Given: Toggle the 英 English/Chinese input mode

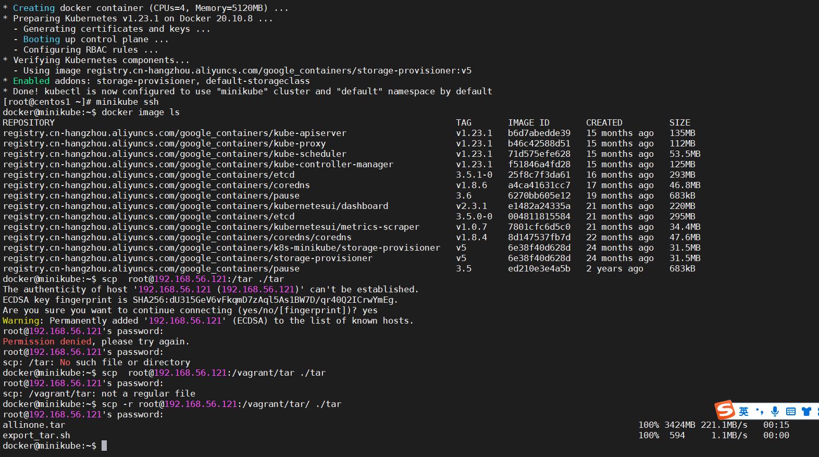Looking at the screenshot, I should pyautogui.click(x=743, y=411).
